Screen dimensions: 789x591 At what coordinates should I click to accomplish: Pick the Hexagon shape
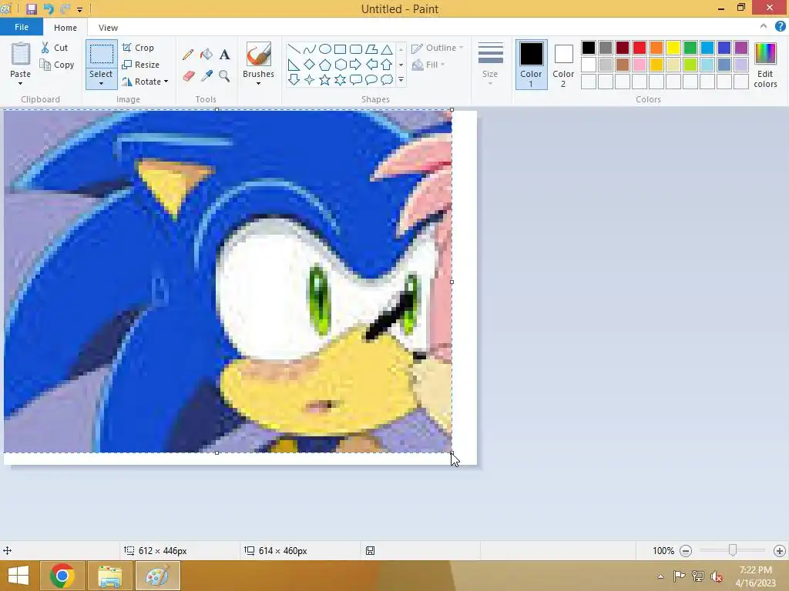coord(340,65)
